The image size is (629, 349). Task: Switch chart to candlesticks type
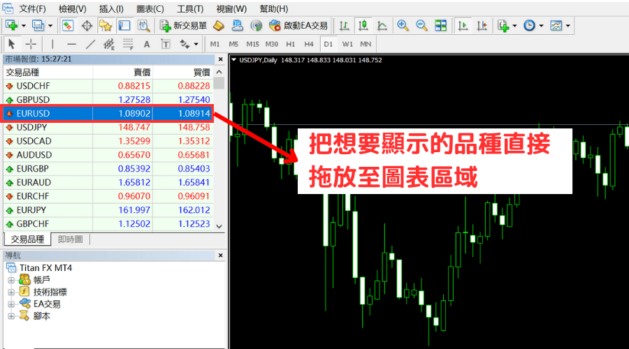coord(363,26)
